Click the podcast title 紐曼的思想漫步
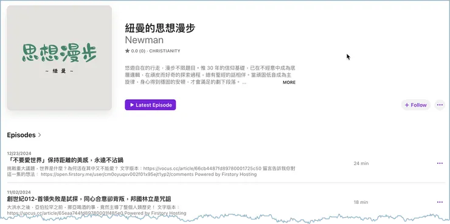The height and width of the screenshot is (224, 450). [160, 28]
